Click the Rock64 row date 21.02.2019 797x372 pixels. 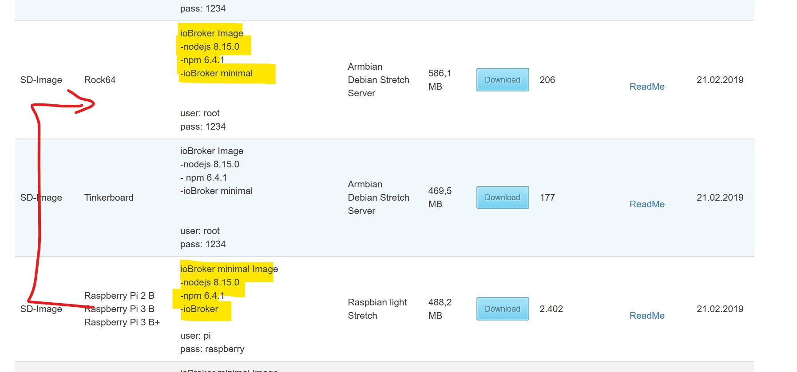click(x=719, y=80)
